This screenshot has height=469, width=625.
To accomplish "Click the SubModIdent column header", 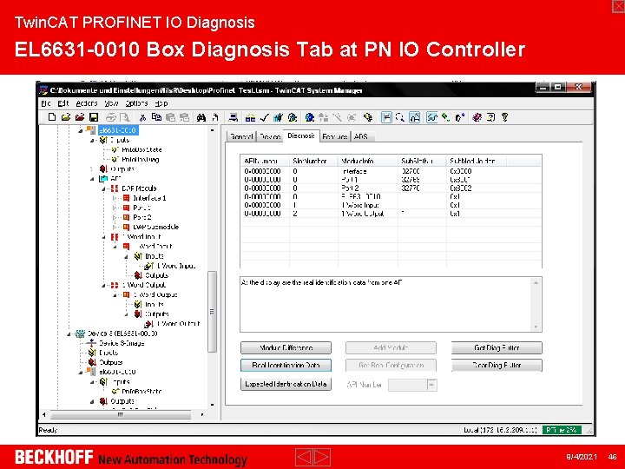I will [x=476, y=162].
